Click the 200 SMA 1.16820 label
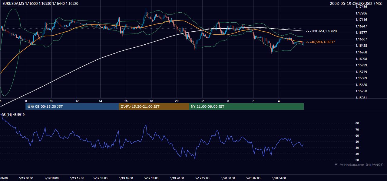 [321, 31]
